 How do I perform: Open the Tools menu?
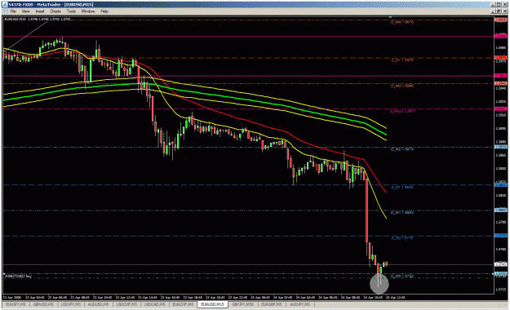coord(71,11)
